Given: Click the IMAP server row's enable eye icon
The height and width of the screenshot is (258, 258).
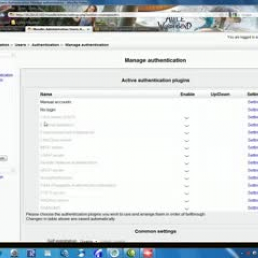Looking at the screenshot, I should coord(187,149).
